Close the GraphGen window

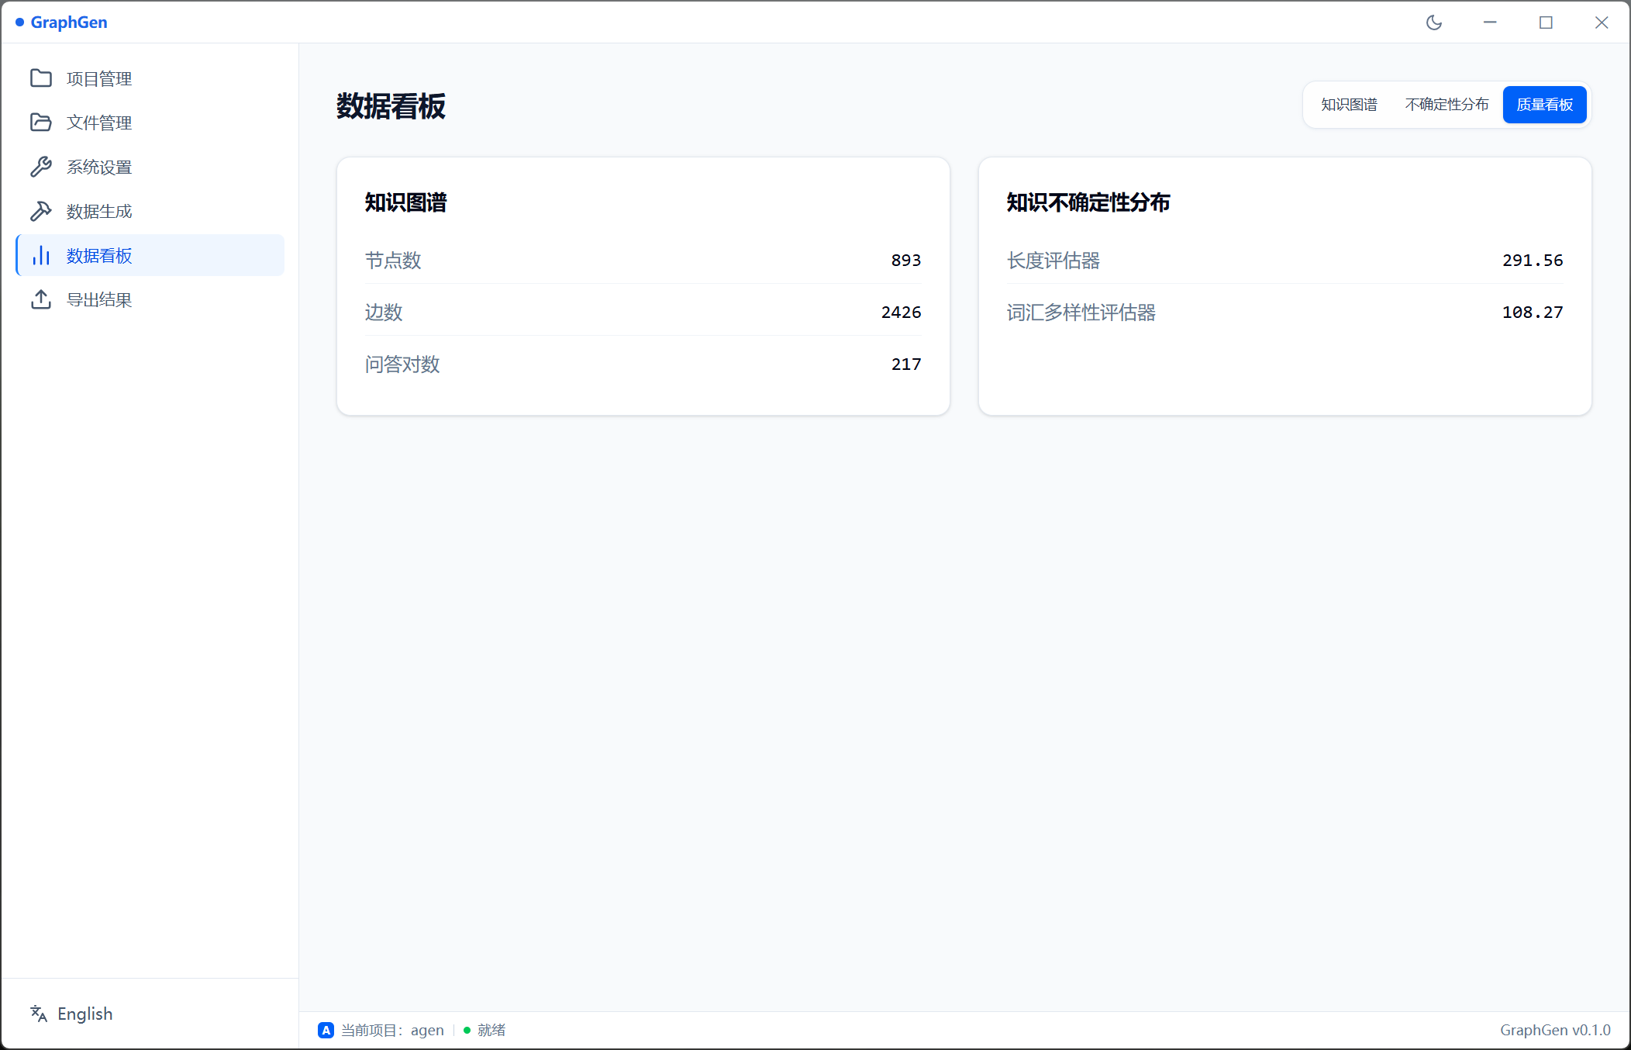click(x=1602, y=22)
